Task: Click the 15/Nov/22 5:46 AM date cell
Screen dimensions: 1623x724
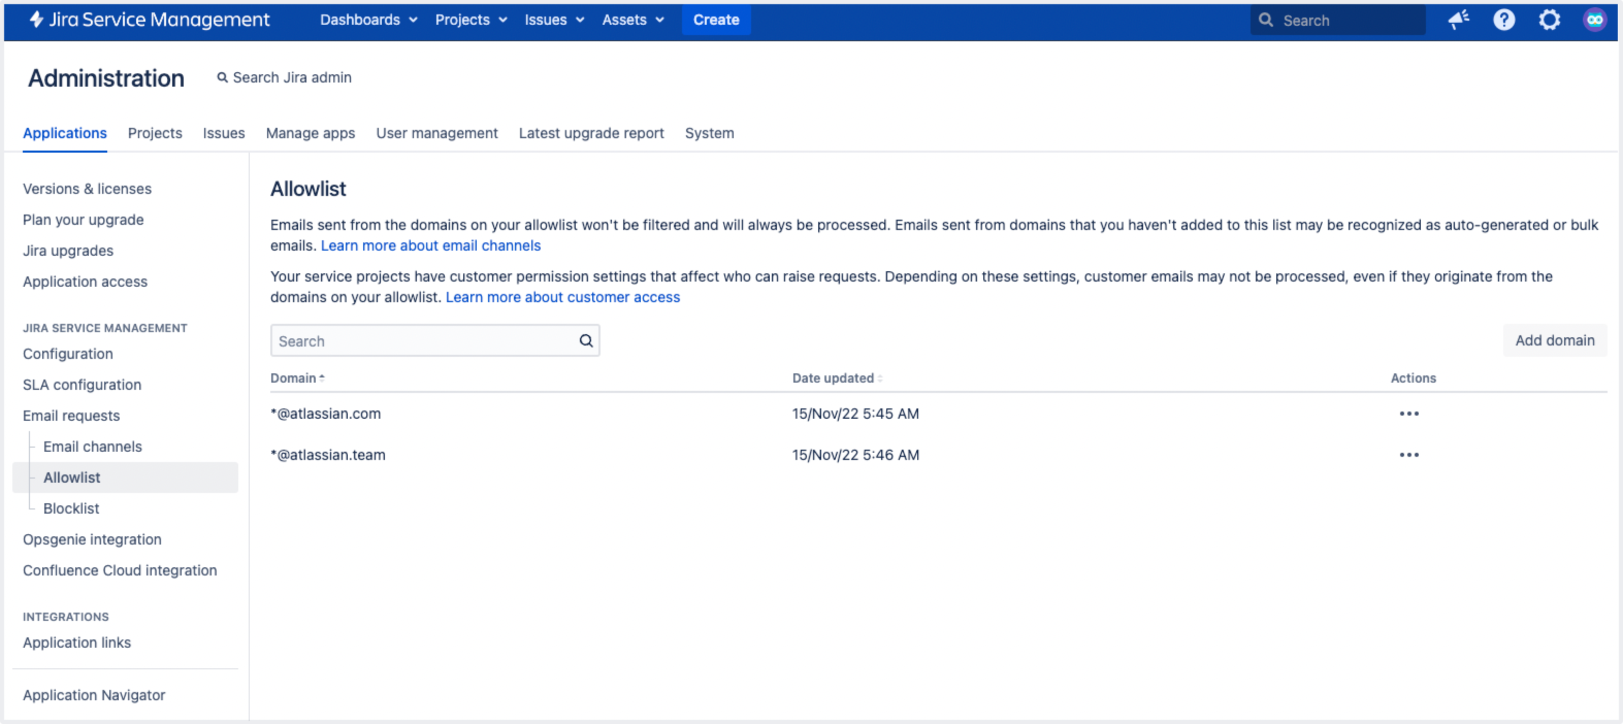Action: [855, 454]
